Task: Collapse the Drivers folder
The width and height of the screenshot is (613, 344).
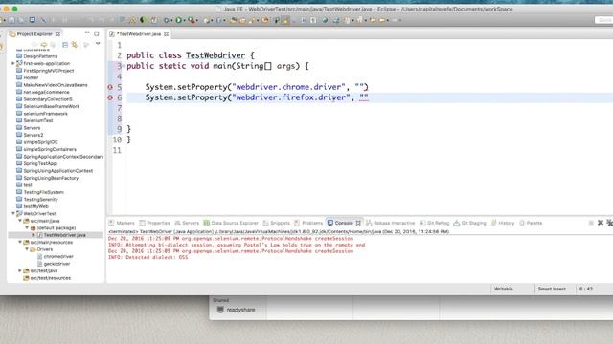Action: (x=27, y=248)
